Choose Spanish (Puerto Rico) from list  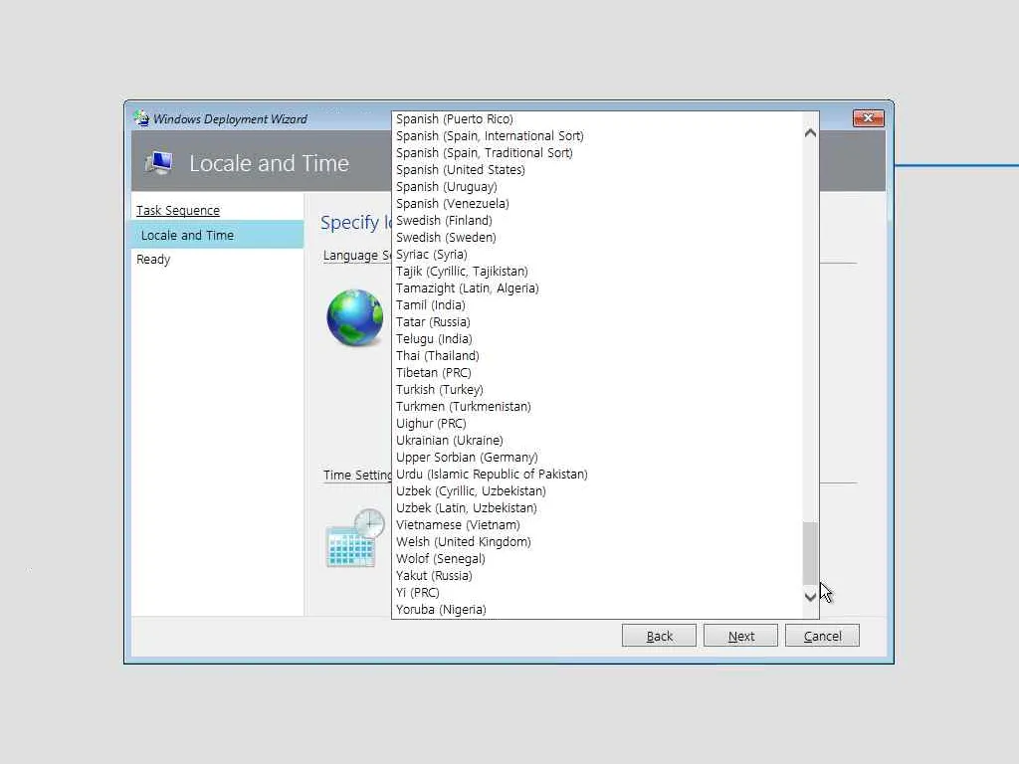598,119
